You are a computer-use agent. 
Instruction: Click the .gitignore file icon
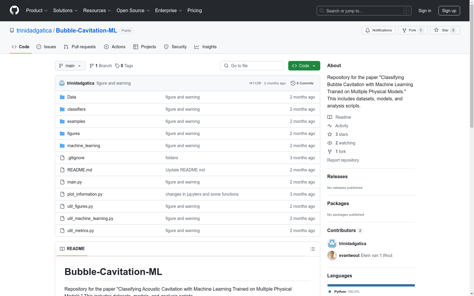coord(62,158)
